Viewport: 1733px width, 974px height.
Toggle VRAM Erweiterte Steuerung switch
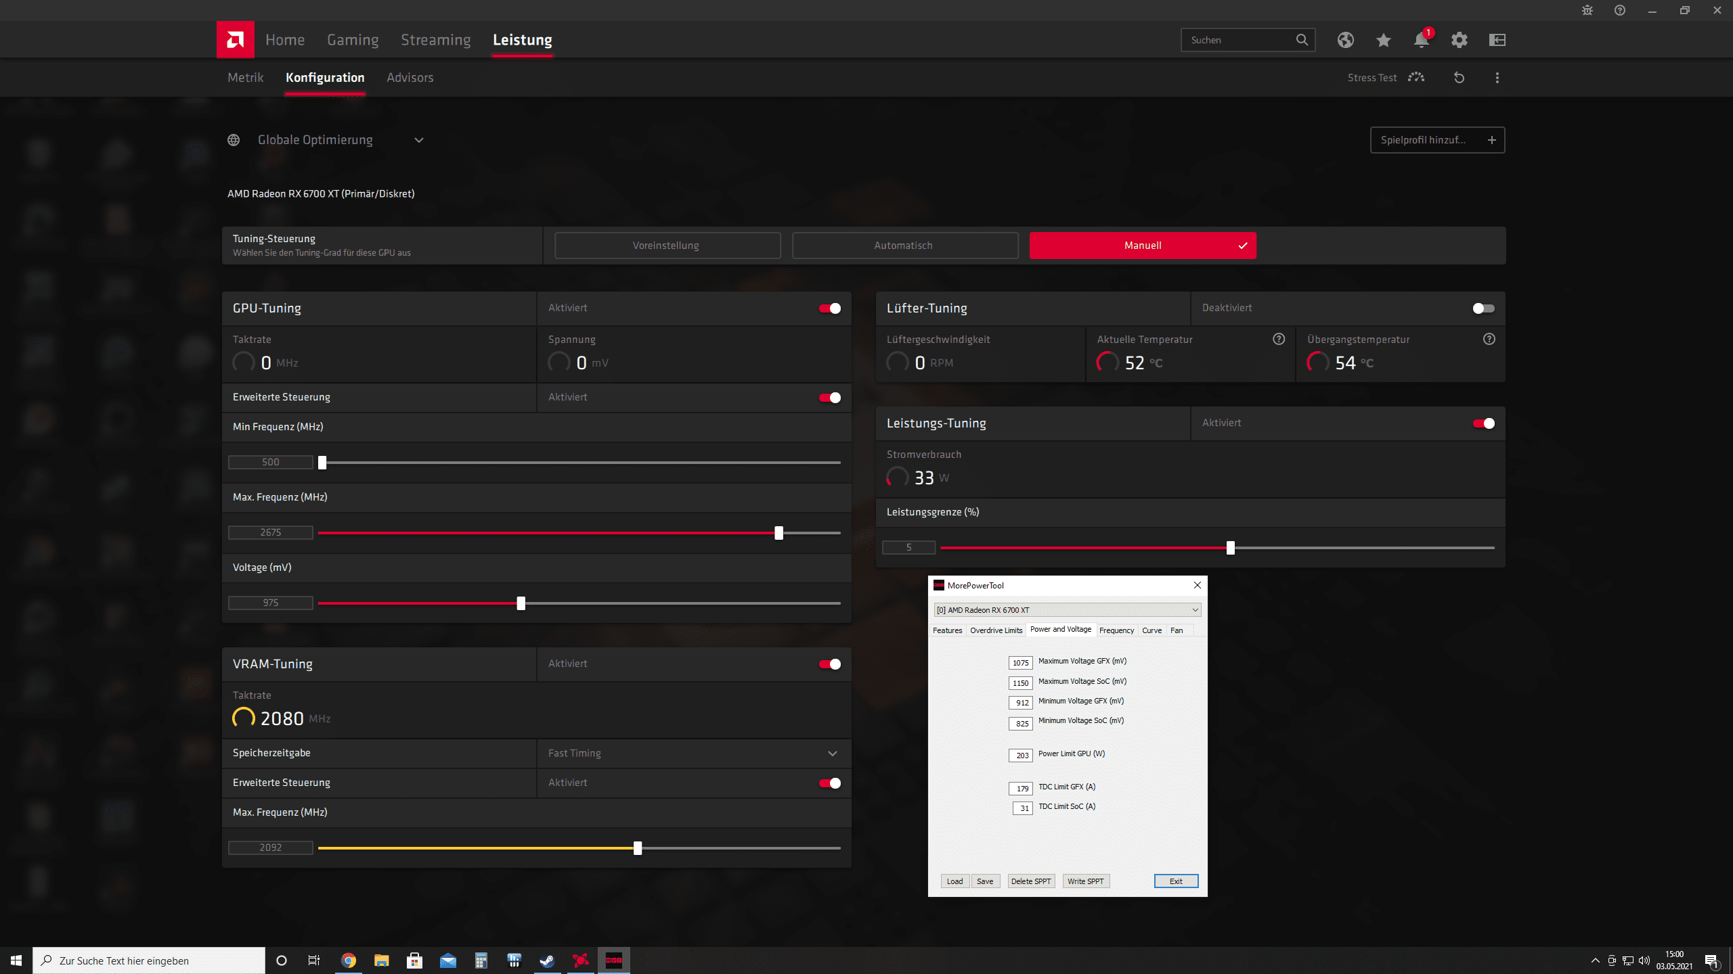click(x=829, y=783)
